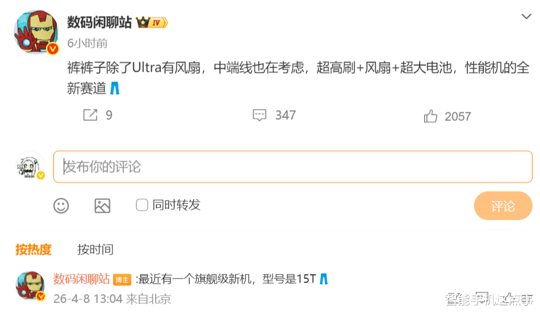Like the post with thumbs-up icon
This screenshot has width=540, height=314.
(430, 116)
